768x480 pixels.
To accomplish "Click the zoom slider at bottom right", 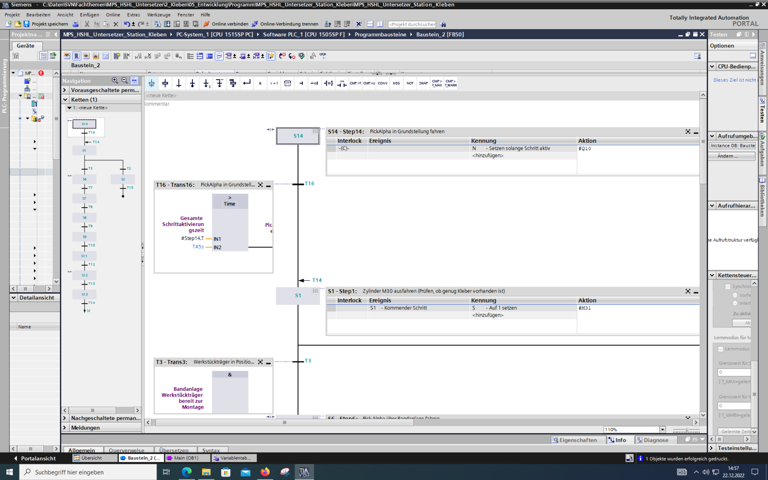I will (x=686, y=430).
